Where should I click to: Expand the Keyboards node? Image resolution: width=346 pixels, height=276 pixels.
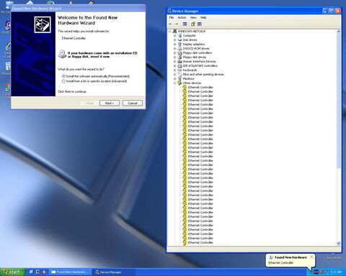(x=174, y=70)
